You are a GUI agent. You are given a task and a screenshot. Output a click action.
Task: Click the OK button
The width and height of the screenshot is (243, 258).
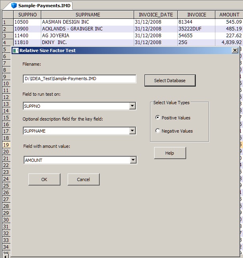[x=44, y=179]
